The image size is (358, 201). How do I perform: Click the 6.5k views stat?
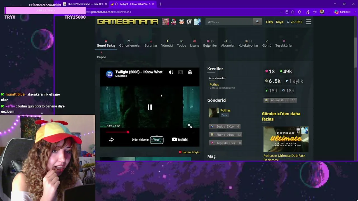(x=272, y=81)
